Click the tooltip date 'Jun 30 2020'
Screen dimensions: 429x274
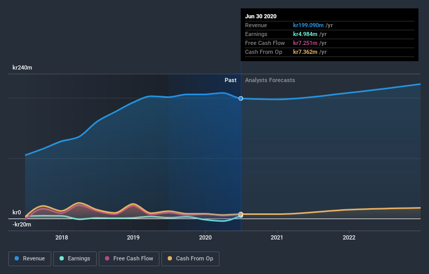click(x=261, y=16)
